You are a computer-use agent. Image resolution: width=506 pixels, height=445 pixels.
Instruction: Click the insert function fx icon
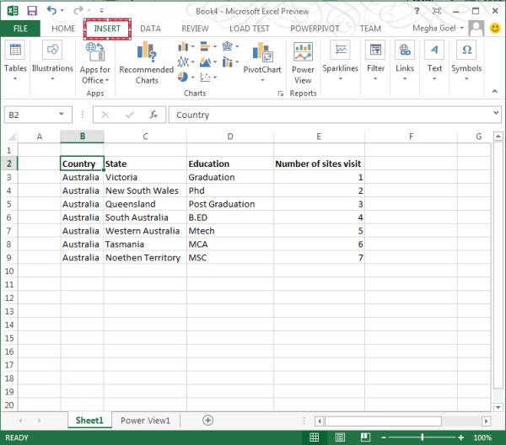[153, 115]
